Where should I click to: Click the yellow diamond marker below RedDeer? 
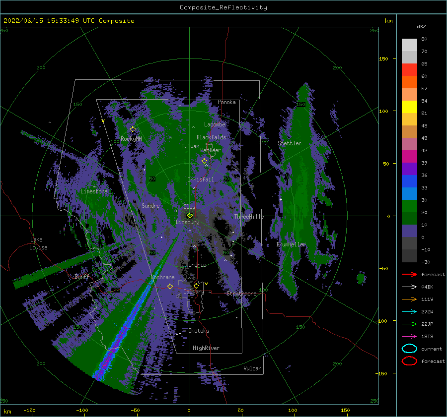pos(205,161)
